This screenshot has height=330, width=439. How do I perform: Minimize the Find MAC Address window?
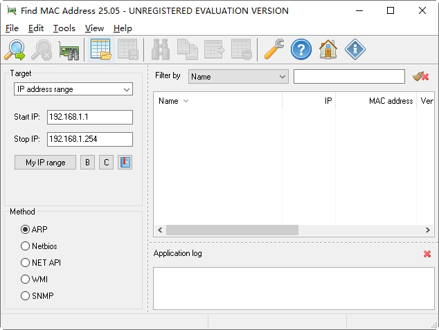point(359,10)
